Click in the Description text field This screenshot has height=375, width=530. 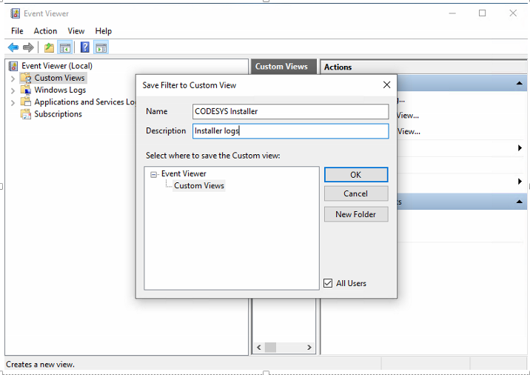(290, 131)
